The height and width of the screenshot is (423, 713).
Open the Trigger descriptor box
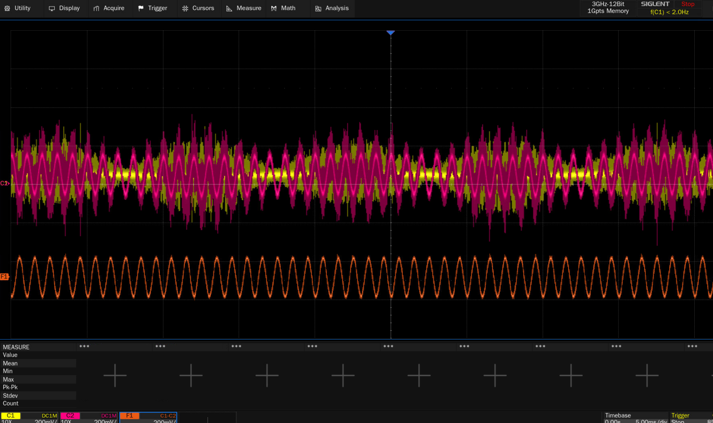[x=692, y=418]
